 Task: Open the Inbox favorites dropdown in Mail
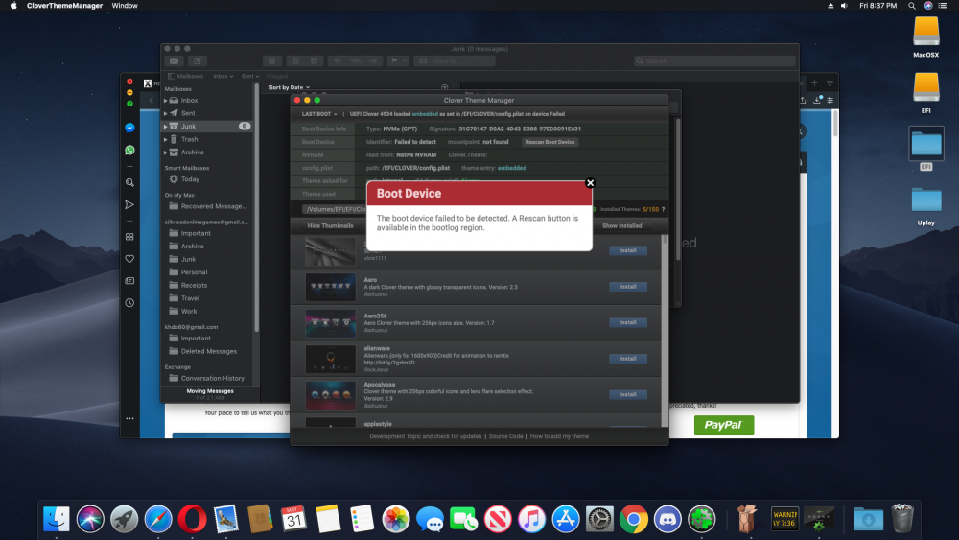(x=223, y=77)
